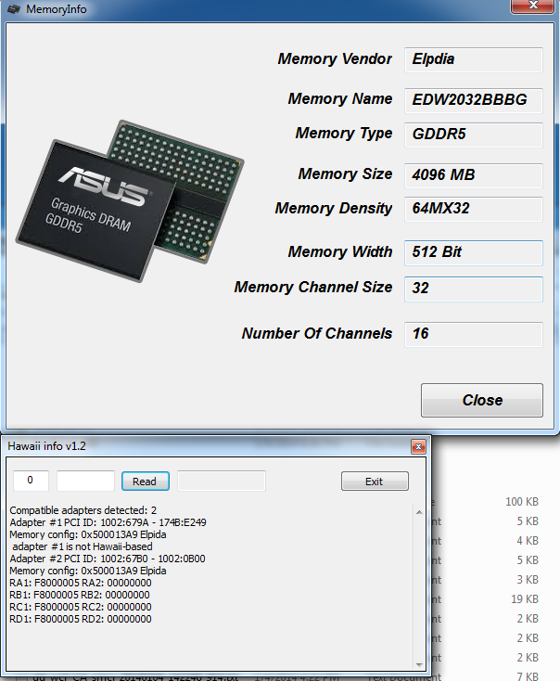Image resolution: width=560 pixels, height=681 pixels.
Task: Close the MemoryInfo window with the X
Action: [533, 6]
